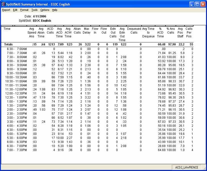Click % Ans Calls value 81.25
The height and width of the screenshot is (171, 207).
(x=172, y=53)
